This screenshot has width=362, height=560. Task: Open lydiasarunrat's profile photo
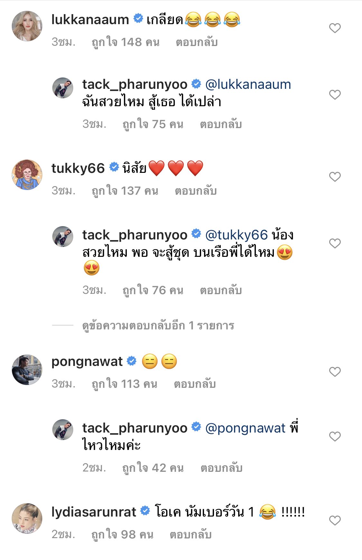coord(27,518)
